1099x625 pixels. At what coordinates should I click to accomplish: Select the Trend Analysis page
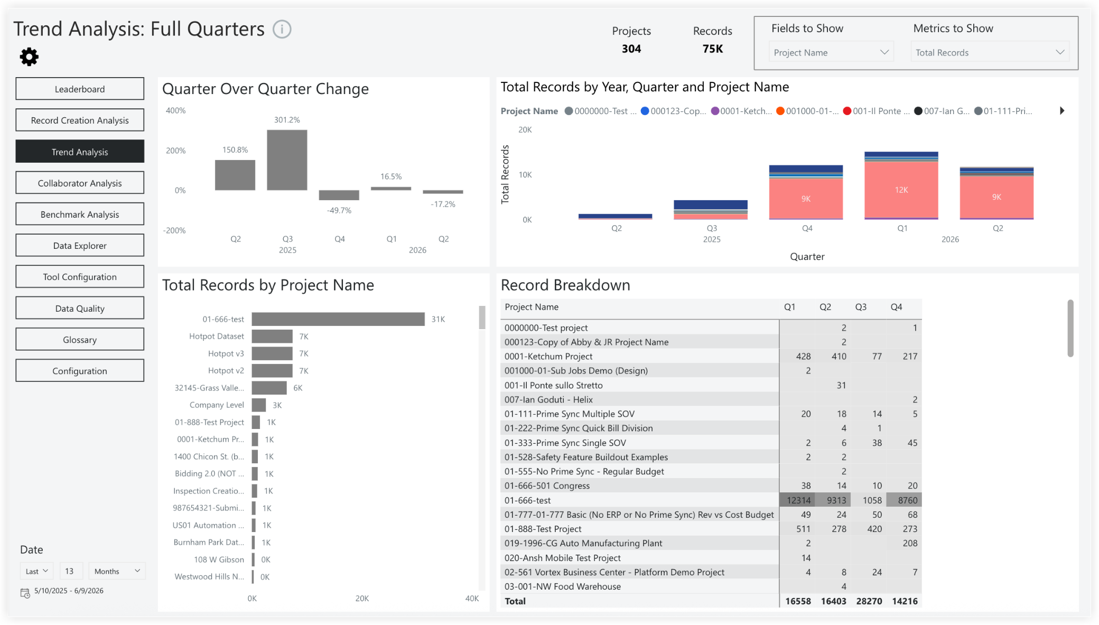[80, 152]
